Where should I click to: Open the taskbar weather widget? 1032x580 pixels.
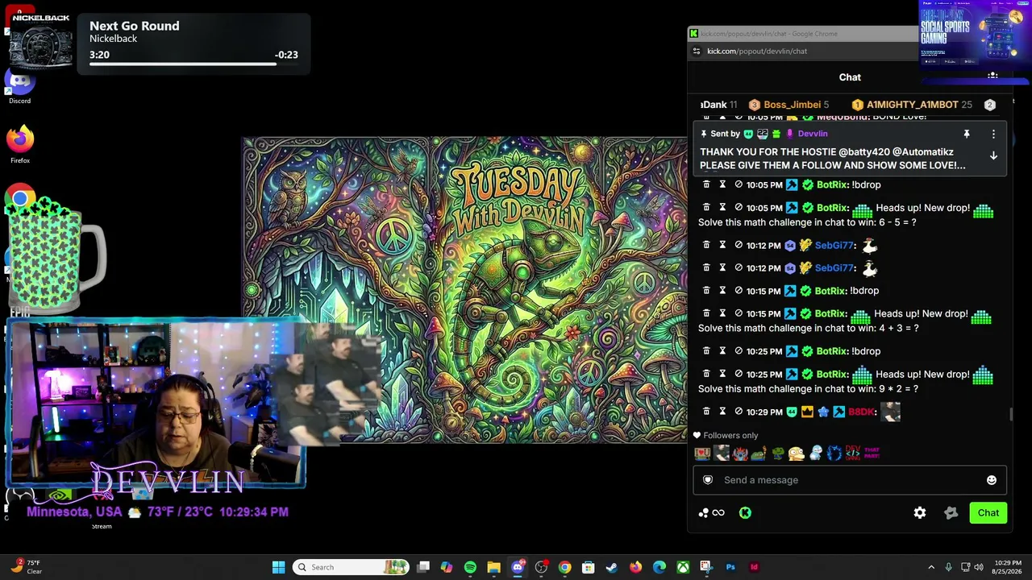[26, 567]
